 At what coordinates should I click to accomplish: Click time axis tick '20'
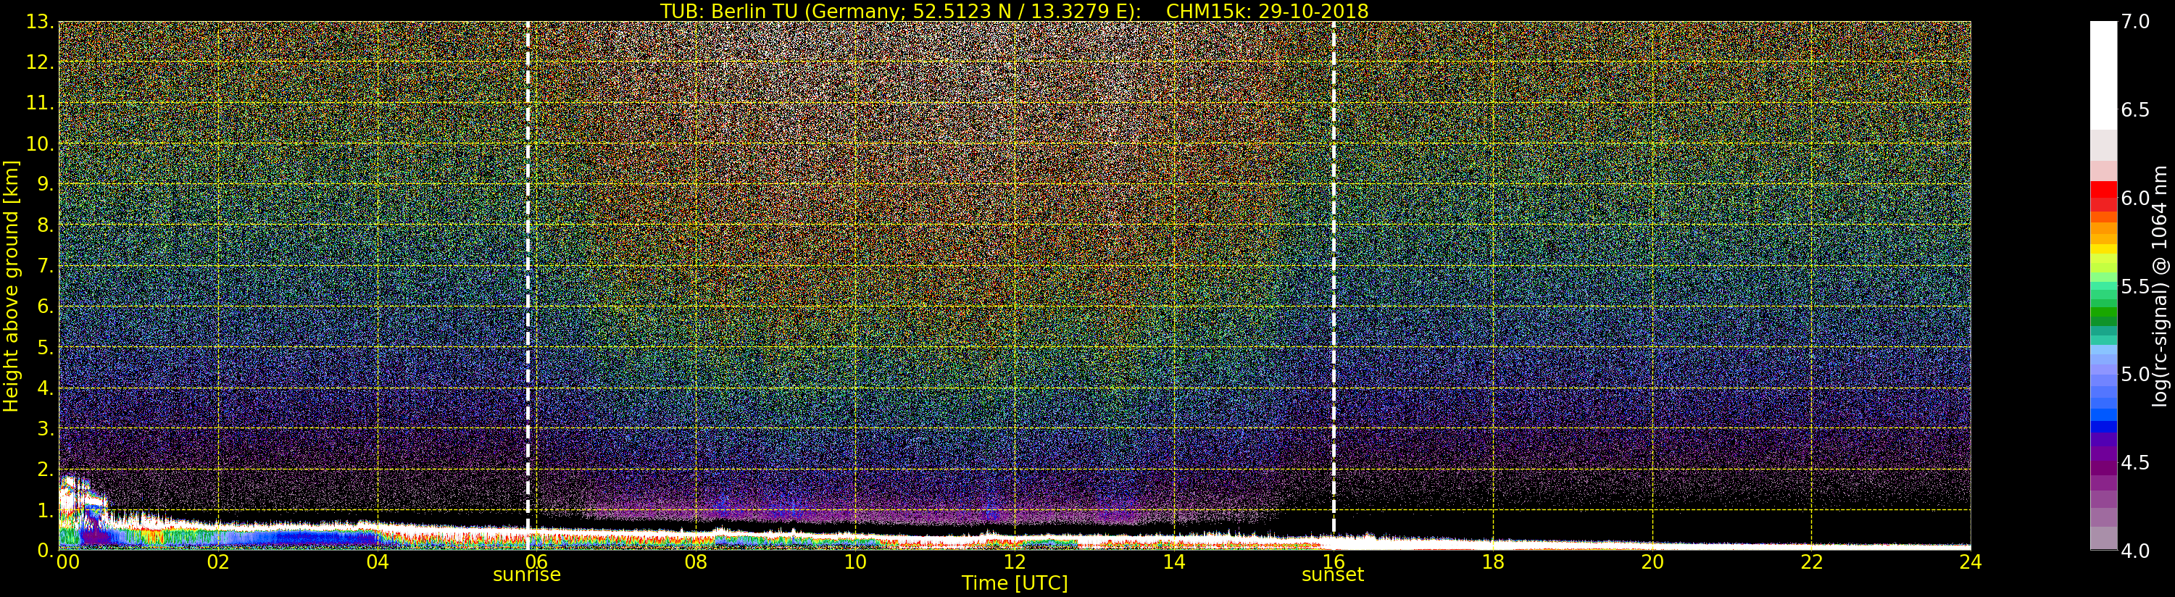tap(1652, 561)
